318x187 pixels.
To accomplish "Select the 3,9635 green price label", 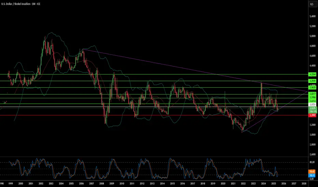I will point(312,87).
